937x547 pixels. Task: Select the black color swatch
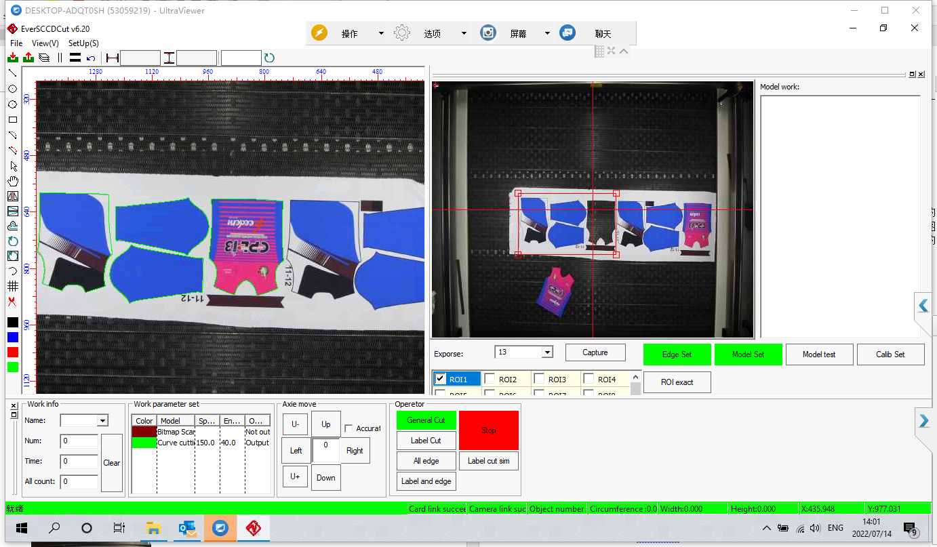(13, 322)
